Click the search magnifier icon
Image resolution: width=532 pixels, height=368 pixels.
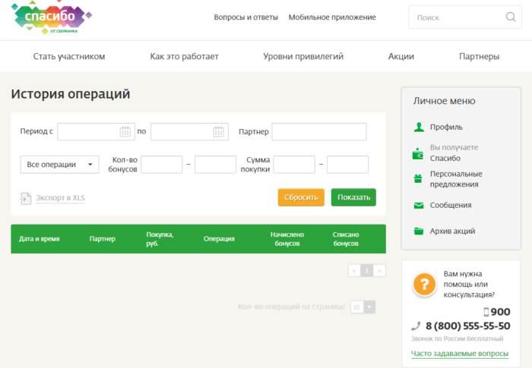click(510, 17)
